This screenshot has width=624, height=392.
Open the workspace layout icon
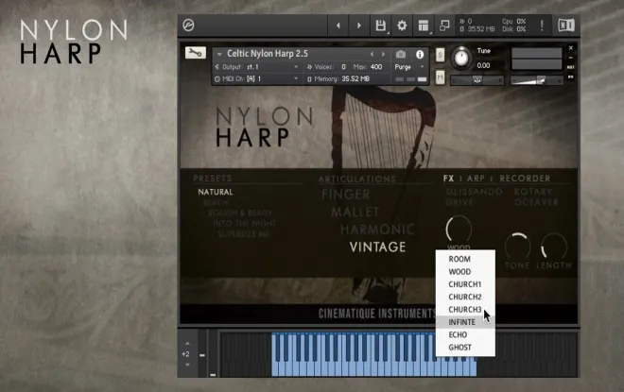tap(424, 26)
